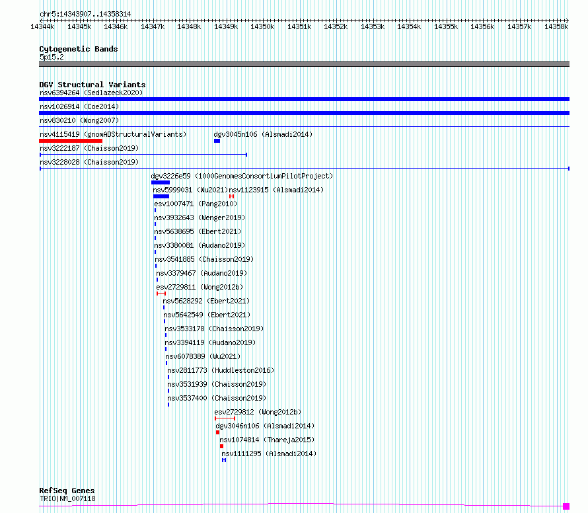Select the red esv2729812 variant span
Screen dimensions: 588x513
coord(225,418)
